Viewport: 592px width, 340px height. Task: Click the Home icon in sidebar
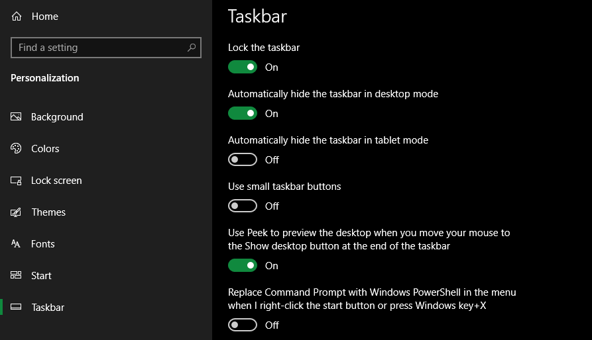point(17,17)
